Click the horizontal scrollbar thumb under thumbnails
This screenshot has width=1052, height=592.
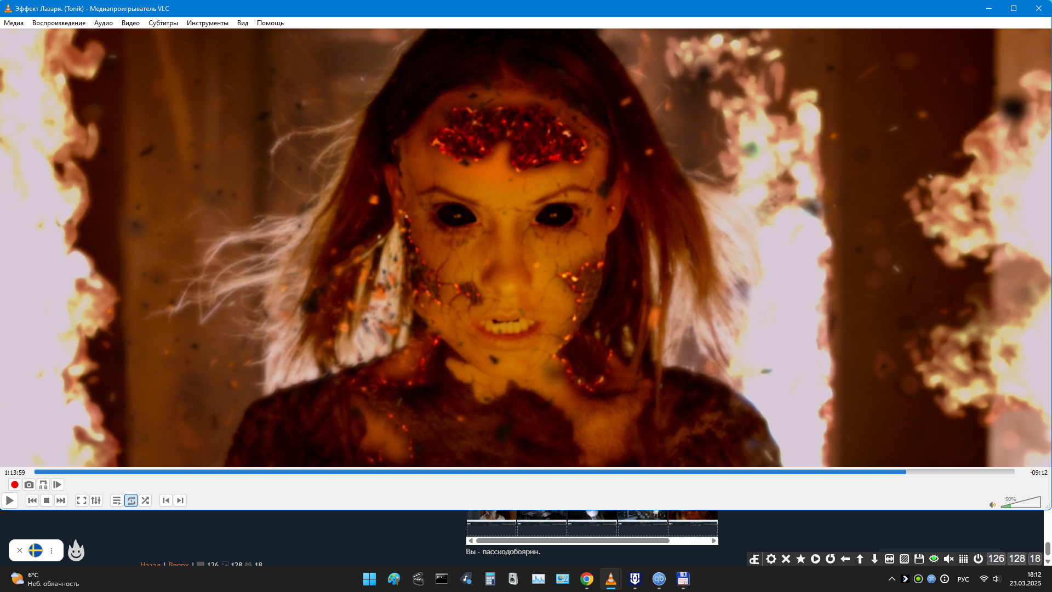573,540
